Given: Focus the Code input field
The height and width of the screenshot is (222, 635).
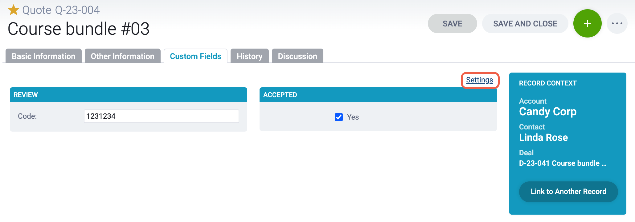Looking at the screenshot, I should tap(161, 116).
